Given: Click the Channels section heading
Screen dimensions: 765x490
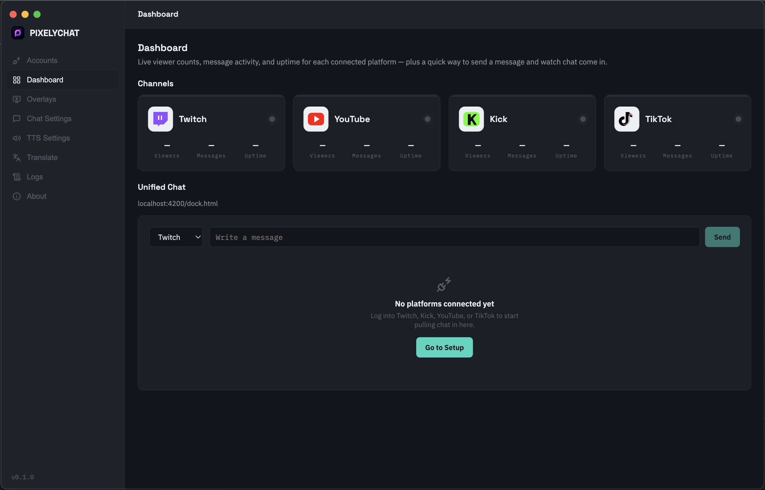Looking at the screenshot, I should pyautogui.click(x=155, y=84).
